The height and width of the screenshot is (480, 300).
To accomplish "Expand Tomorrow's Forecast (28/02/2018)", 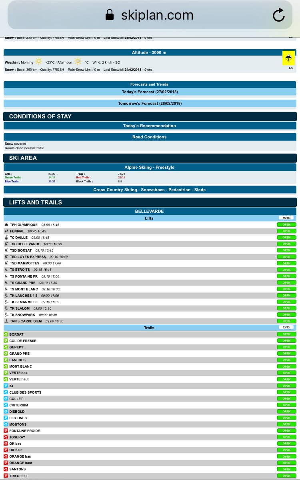I will [x=150, y=103].
